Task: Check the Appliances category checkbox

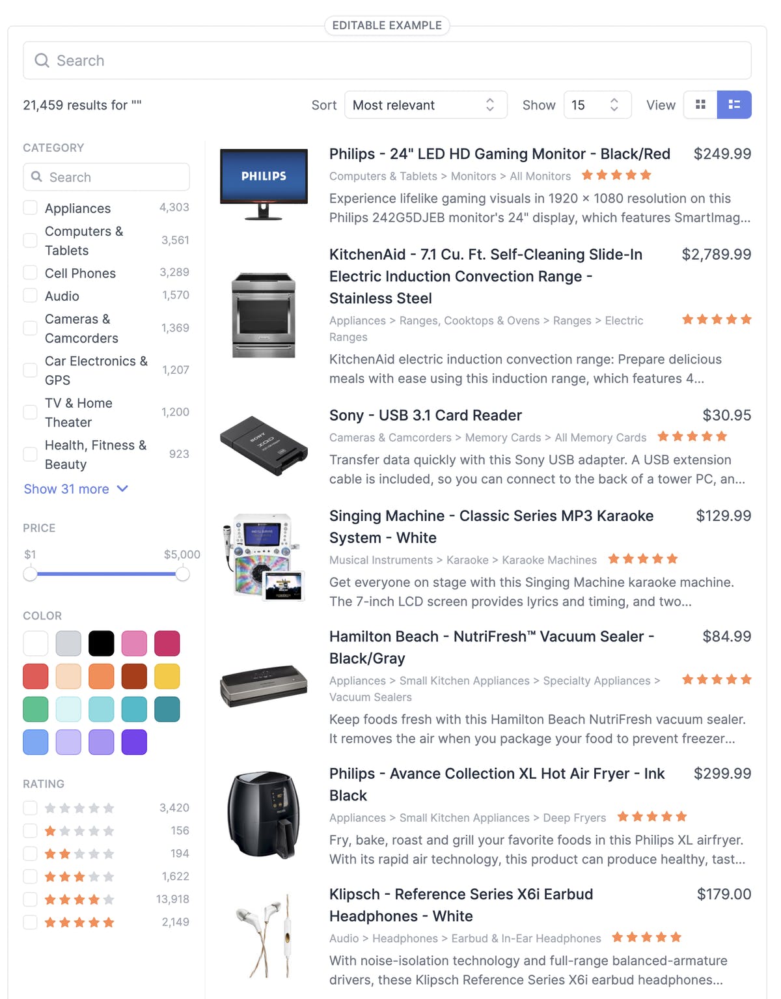Action: 30,208
